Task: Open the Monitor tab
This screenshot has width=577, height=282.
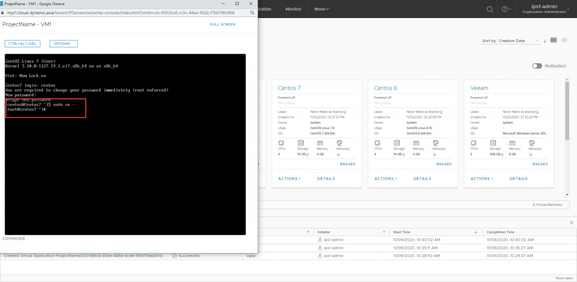Action: [293, 9]
